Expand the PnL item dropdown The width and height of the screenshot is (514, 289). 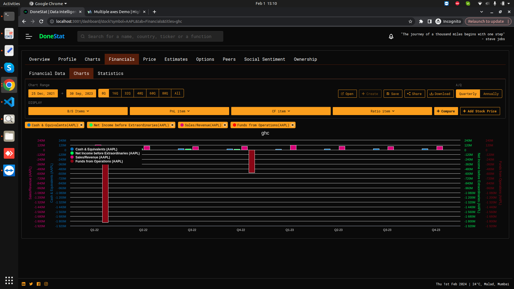coord(179,111)
